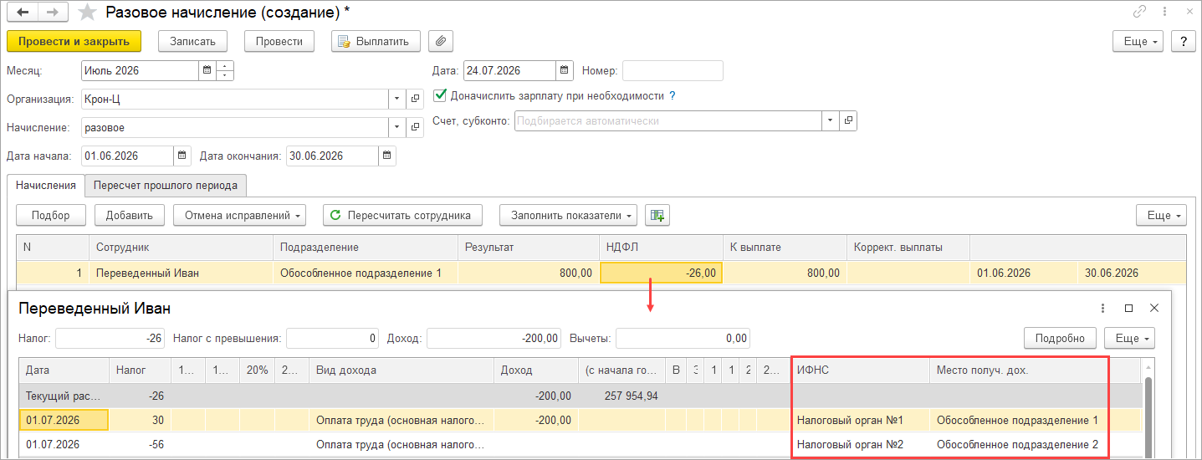This screenshot has width=1202, height=460.
Task: Click the Провести button
Action: [279, 41]
